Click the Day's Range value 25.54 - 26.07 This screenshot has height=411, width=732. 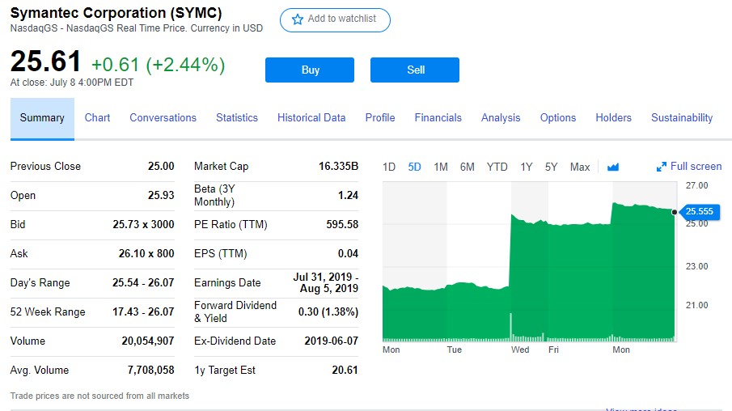(143, 282)
